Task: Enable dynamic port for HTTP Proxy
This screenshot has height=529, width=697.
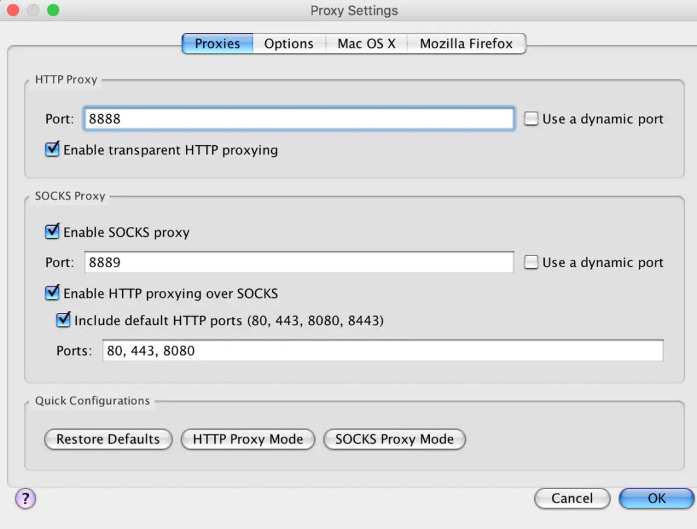Action: click(x=531, y=119)
